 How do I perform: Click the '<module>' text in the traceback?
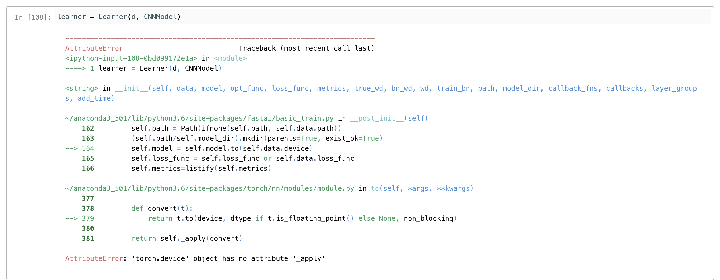[230, 58]
